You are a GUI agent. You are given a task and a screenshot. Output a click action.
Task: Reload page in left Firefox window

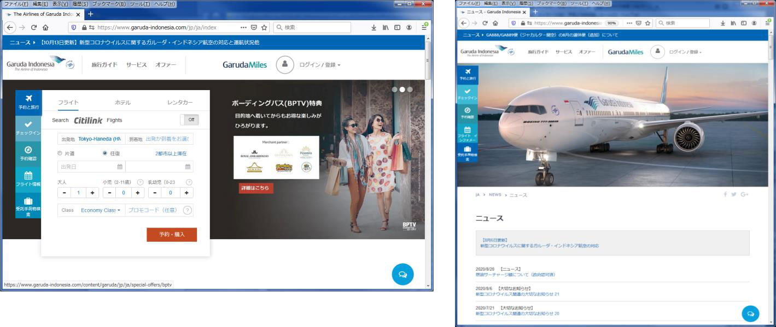click(x=33, y=27)
